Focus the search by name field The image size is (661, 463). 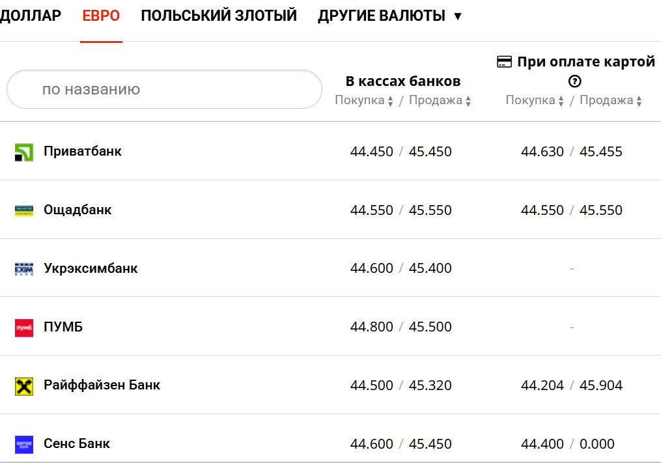click(164, 89)
